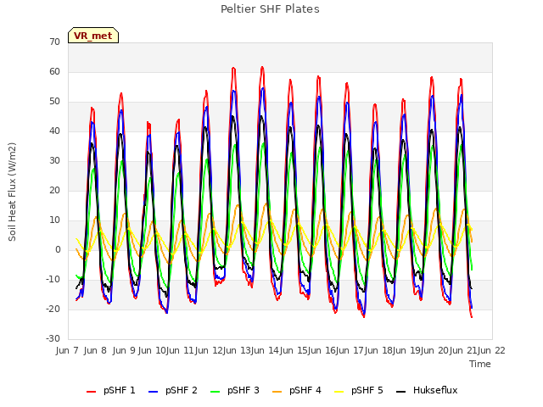
Task: Select the Hukseflux legend label
Action: tap(435, 390)
